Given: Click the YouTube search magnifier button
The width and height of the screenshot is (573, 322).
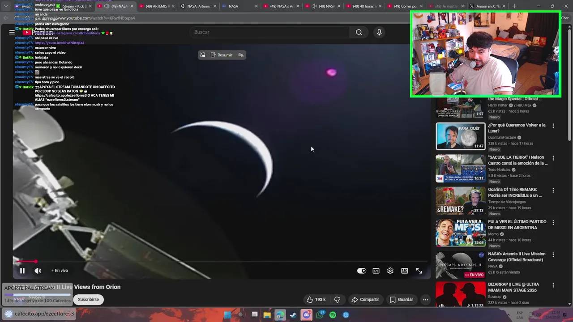Looking at the screenshot, I should (359, 32).
